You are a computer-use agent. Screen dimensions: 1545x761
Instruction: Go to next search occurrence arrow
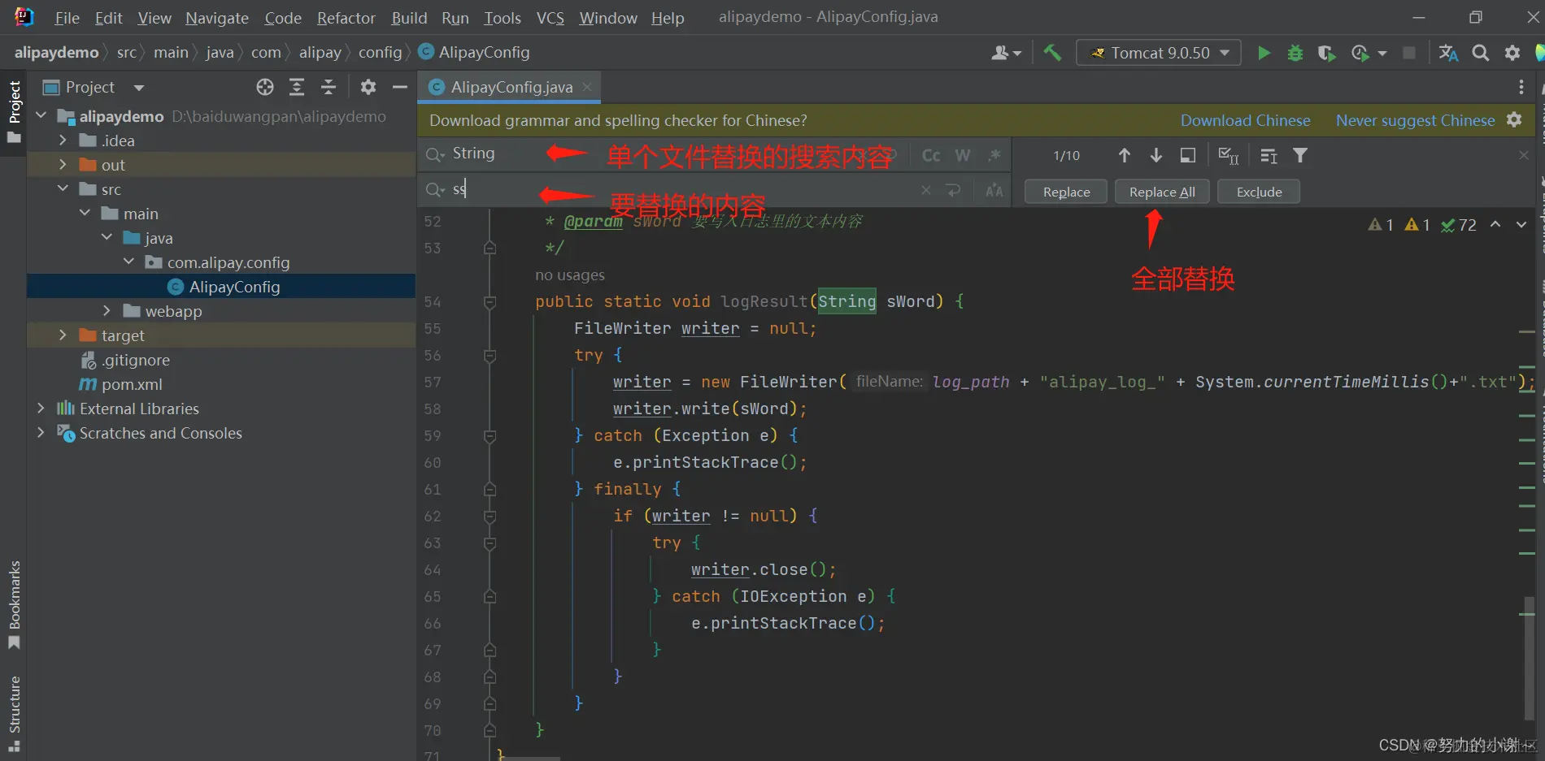[x=1155, y=155]
